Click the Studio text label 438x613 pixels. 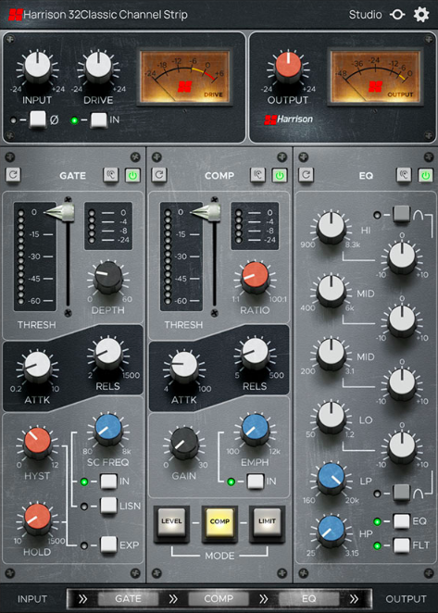365,15
